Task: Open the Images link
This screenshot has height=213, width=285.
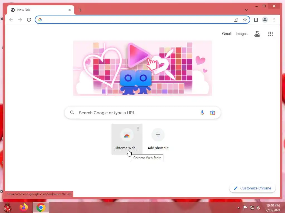Action: (x=241, y=34)
